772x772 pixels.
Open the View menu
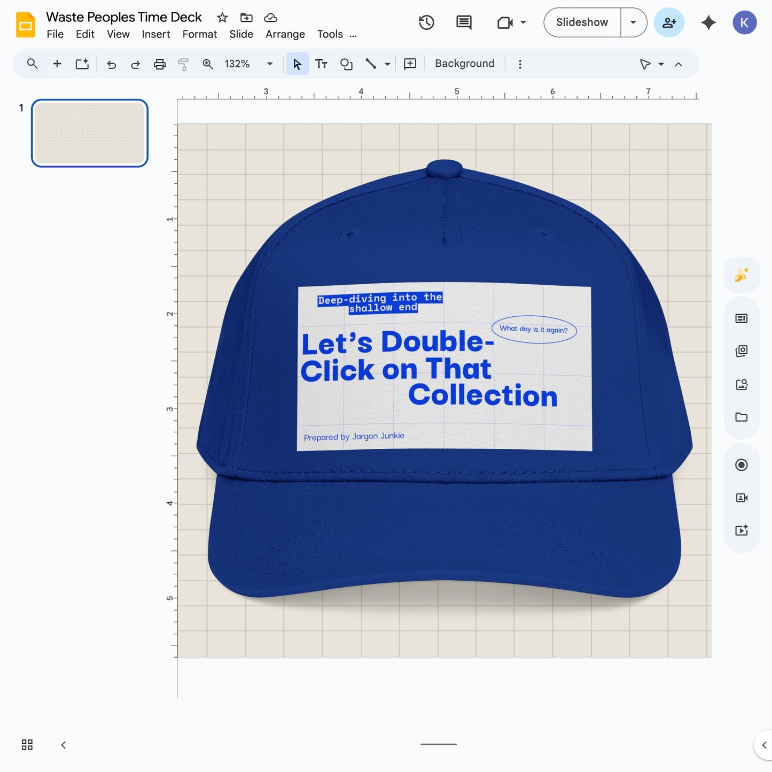pos(118,34)
